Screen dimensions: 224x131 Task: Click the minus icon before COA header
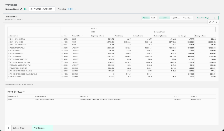tap(62, 36)
